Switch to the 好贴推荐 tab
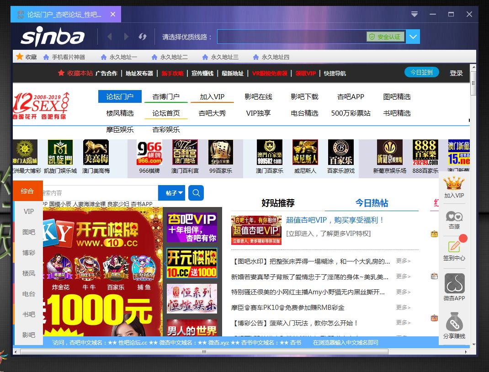Image resolution: width=489 pixels, height=372 pixels. pyautogui.click(x=278, y=203)
